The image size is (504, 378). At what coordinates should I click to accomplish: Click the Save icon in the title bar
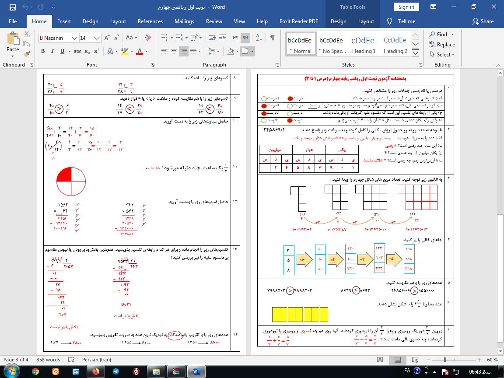tap(12, 7)
